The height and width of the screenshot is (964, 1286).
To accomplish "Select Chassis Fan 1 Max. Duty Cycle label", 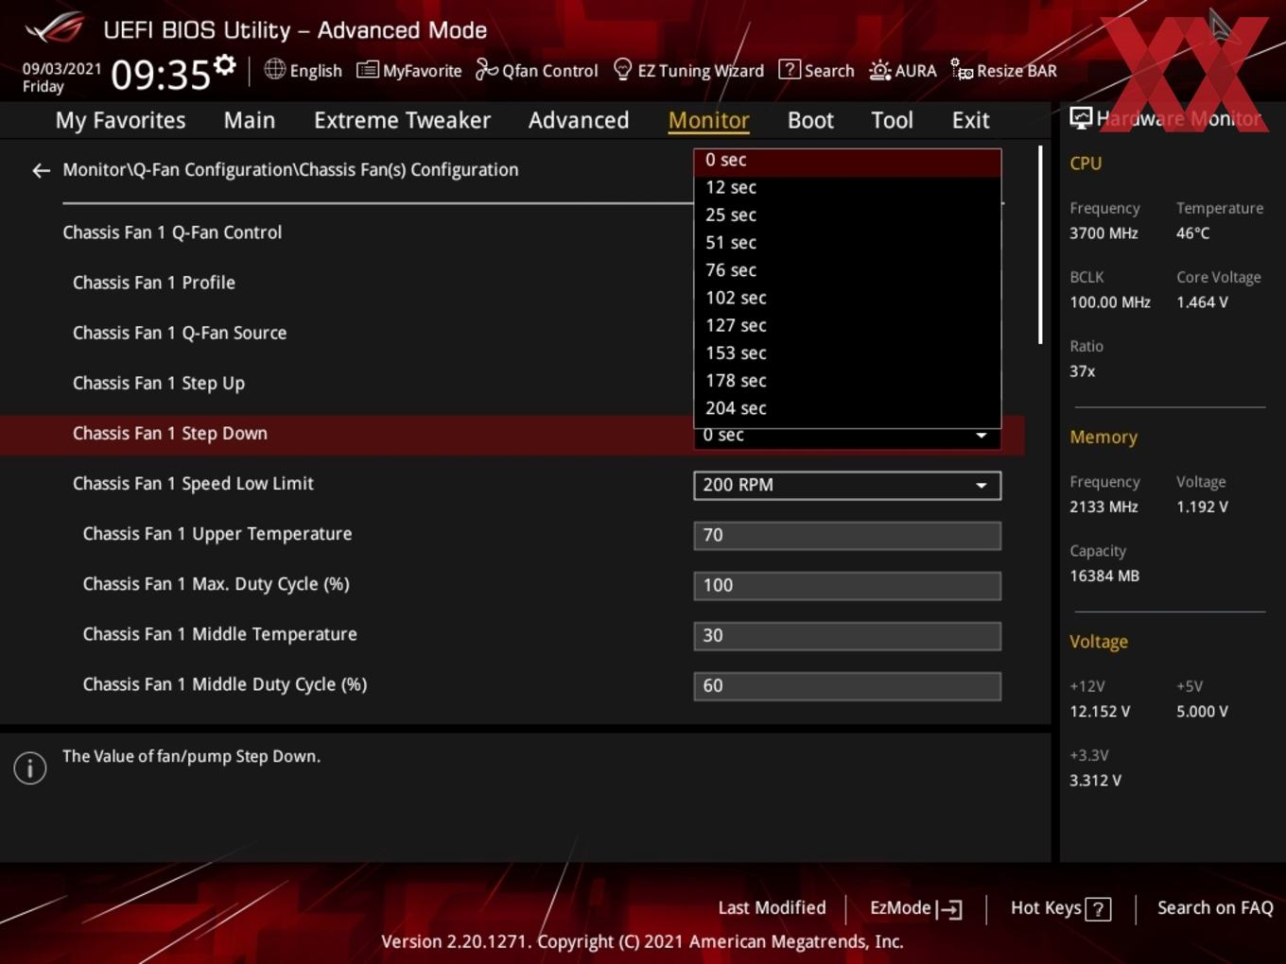I will (216, 584).
